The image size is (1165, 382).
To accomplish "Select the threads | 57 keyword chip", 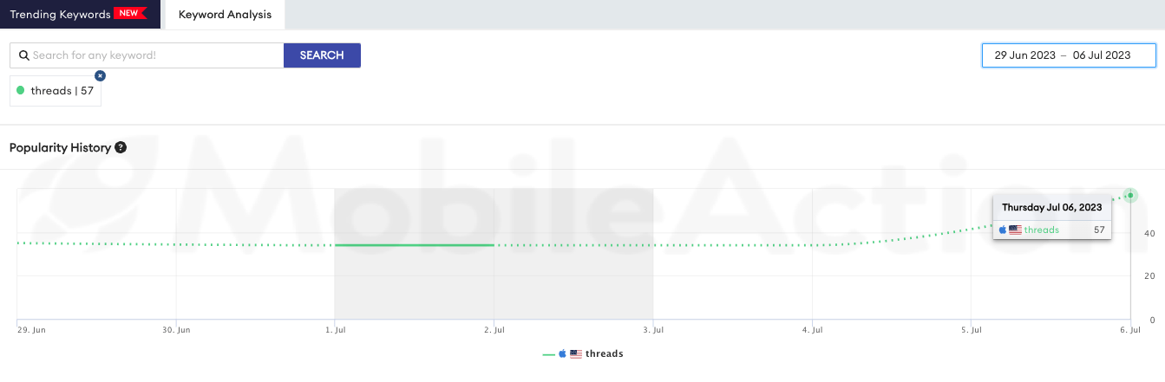I will (56, 90).
